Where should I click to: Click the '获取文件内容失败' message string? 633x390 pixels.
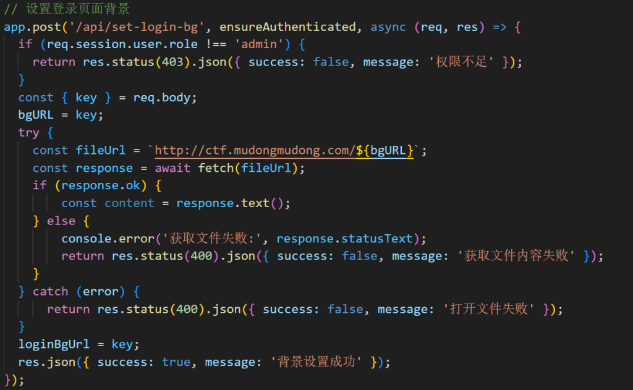click(x=516, y=256)
